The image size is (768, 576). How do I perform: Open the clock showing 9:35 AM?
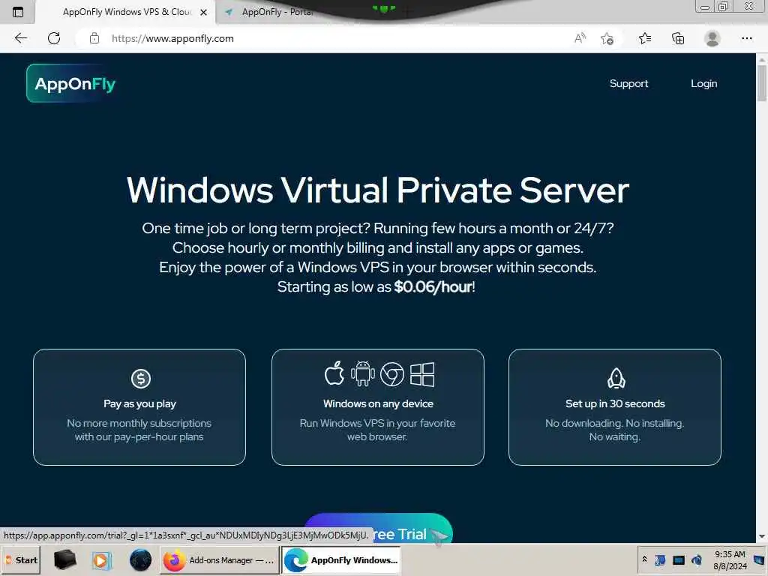[730, 560]
